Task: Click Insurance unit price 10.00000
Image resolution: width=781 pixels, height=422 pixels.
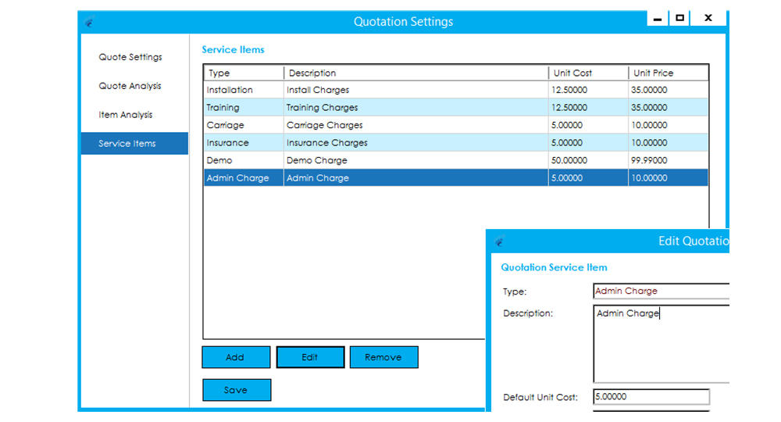Action: 669,142
